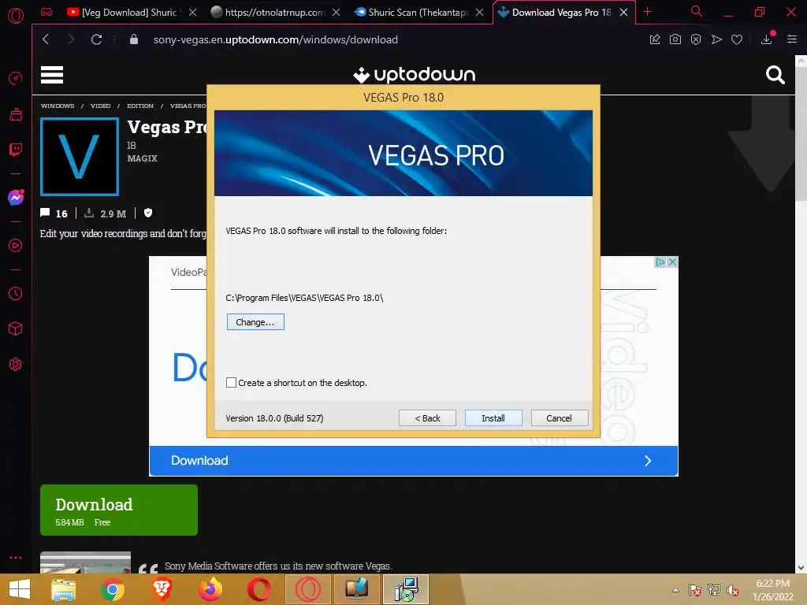Click VIDEO breadcrumb link

pyautogui.click(x=100, y=106)
